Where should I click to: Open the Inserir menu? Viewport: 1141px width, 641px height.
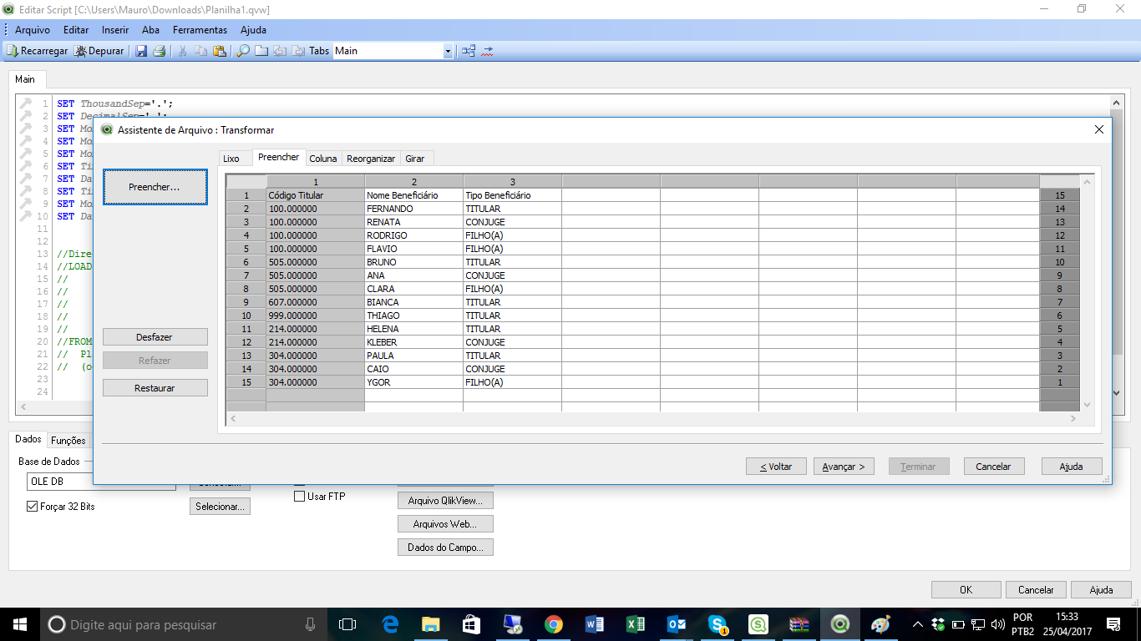tap(115, 29)
